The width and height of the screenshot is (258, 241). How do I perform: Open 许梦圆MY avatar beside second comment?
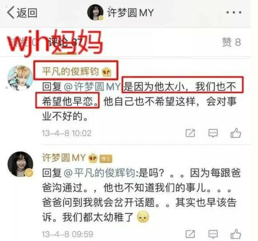tap(20, 164)
